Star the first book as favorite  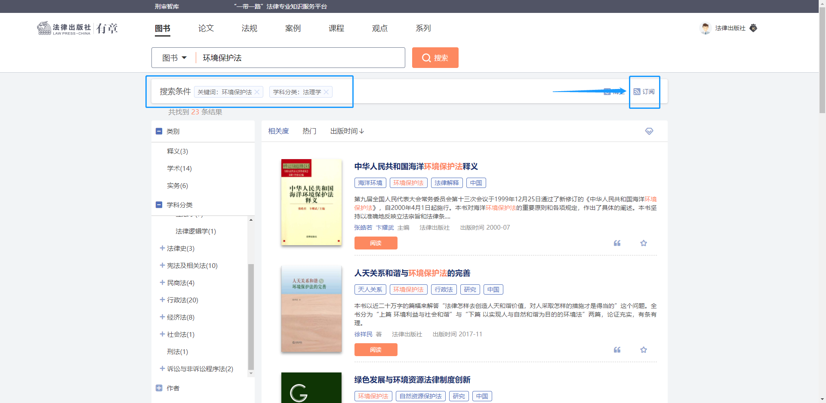(x=643, y=243)
